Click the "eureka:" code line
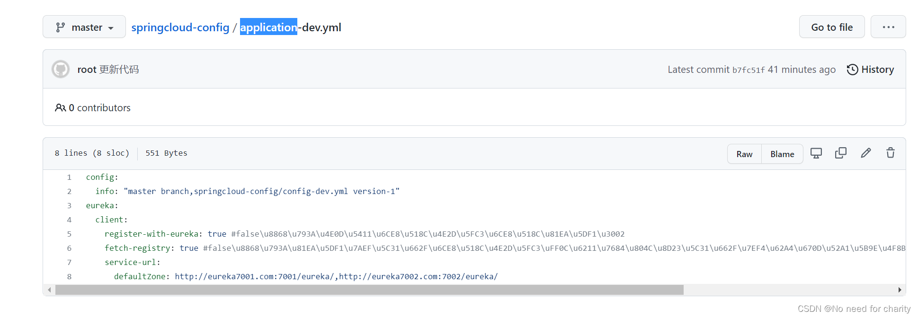This screenshot has width=918, height=318. [x=102, y=205]
